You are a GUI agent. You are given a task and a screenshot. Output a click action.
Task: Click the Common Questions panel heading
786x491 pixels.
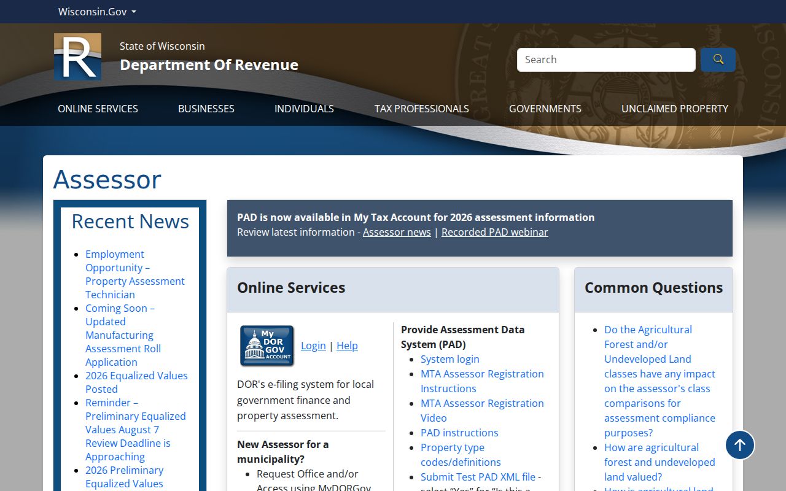653,287
